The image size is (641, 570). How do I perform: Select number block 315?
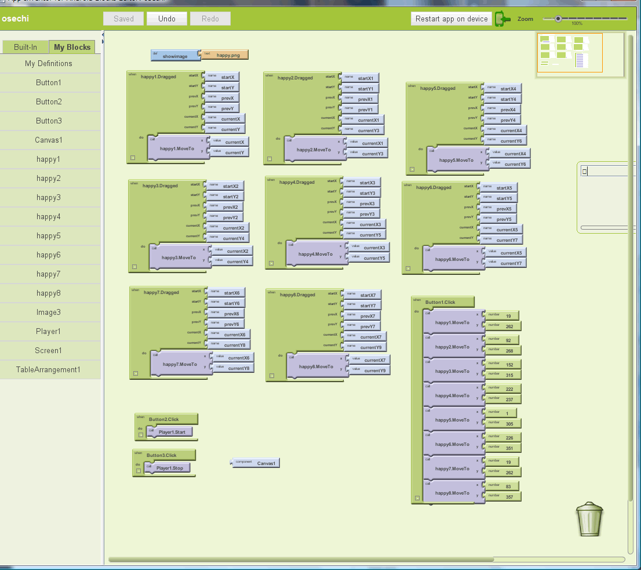(x=503, y=375)
